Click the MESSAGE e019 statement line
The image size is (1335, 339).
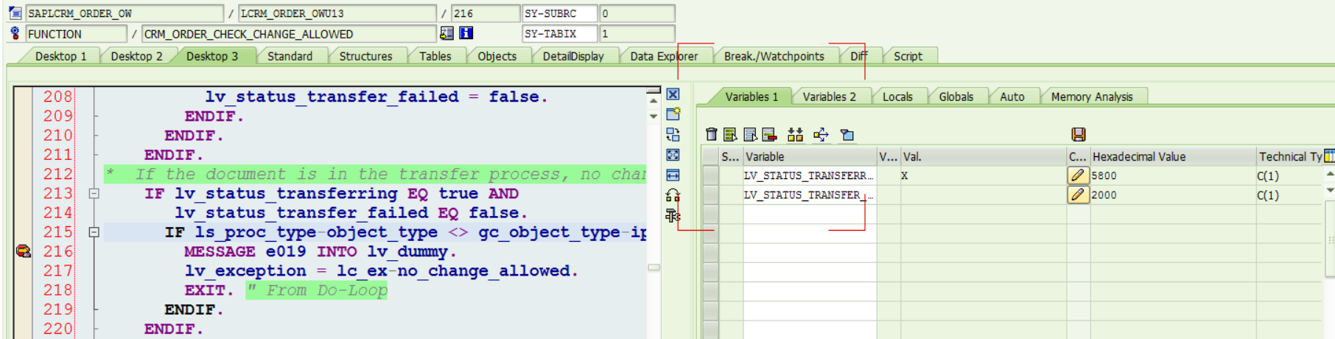[320, 251]
